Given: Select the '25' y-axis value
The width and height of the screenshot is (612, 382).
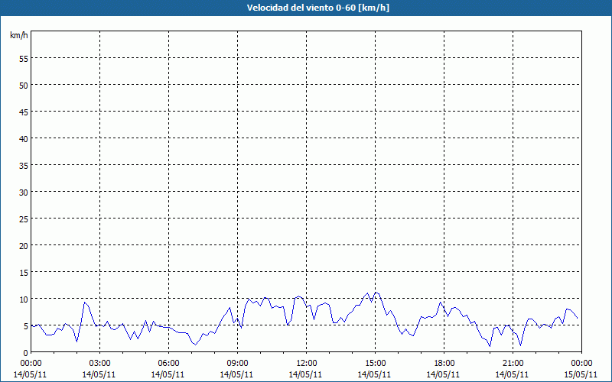Looking at the screenshot, I should click(24, 219).
